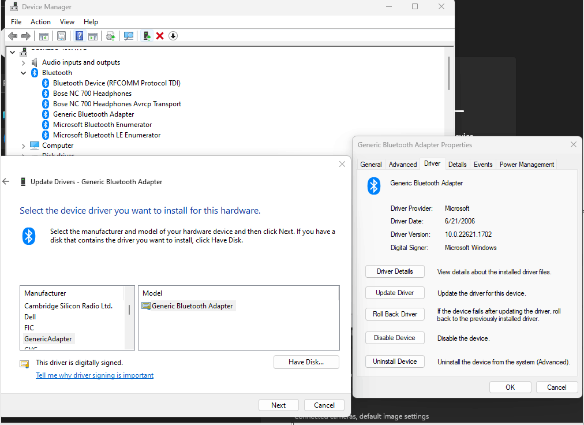Open the Action menu

(x=40, y=22)
